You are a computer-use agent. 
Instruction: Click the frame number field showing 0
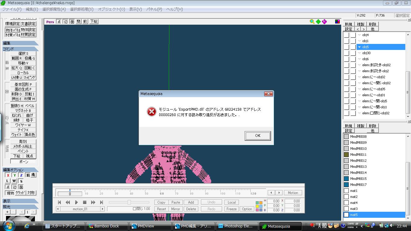70,194
